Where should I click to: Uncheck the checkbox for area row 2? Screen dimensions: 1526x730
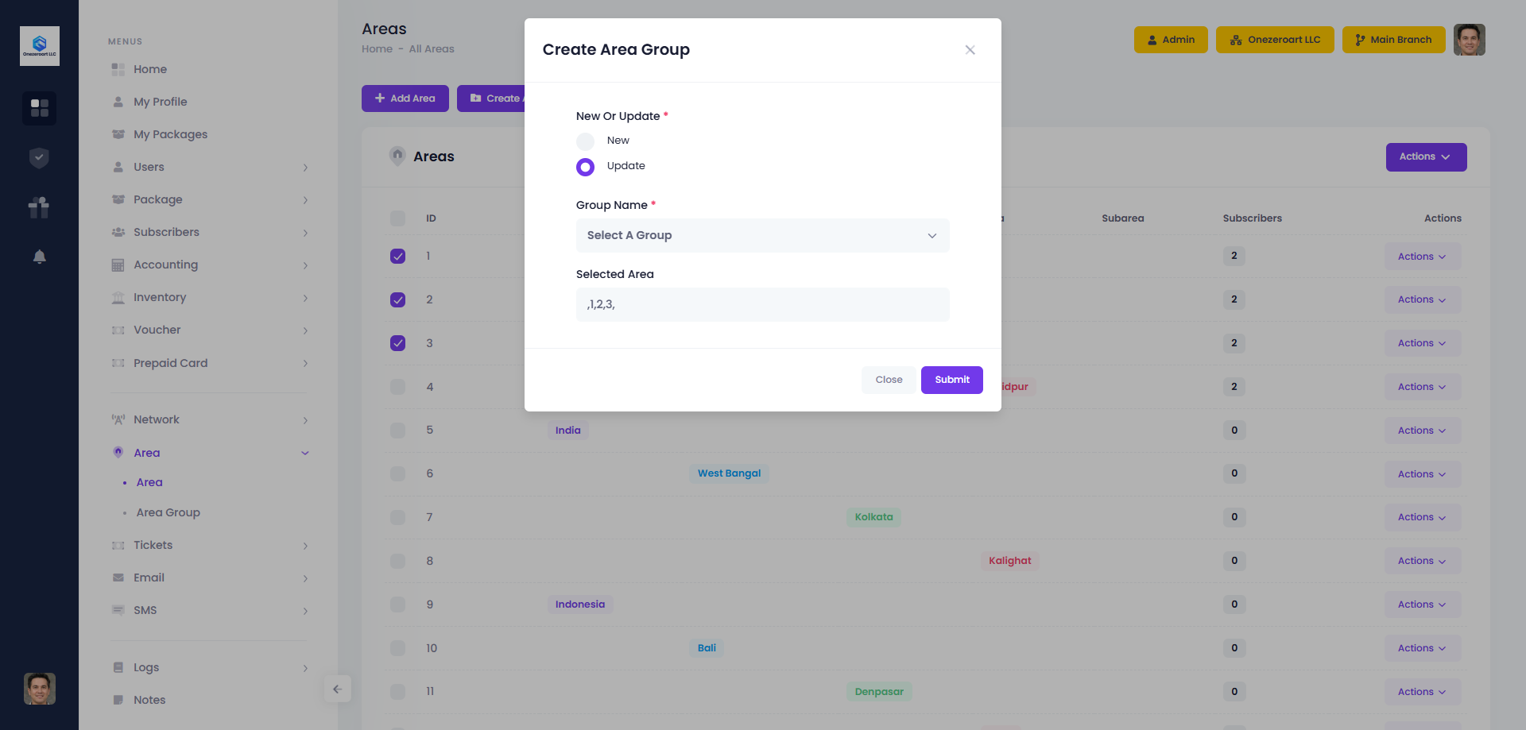(398, 299)
